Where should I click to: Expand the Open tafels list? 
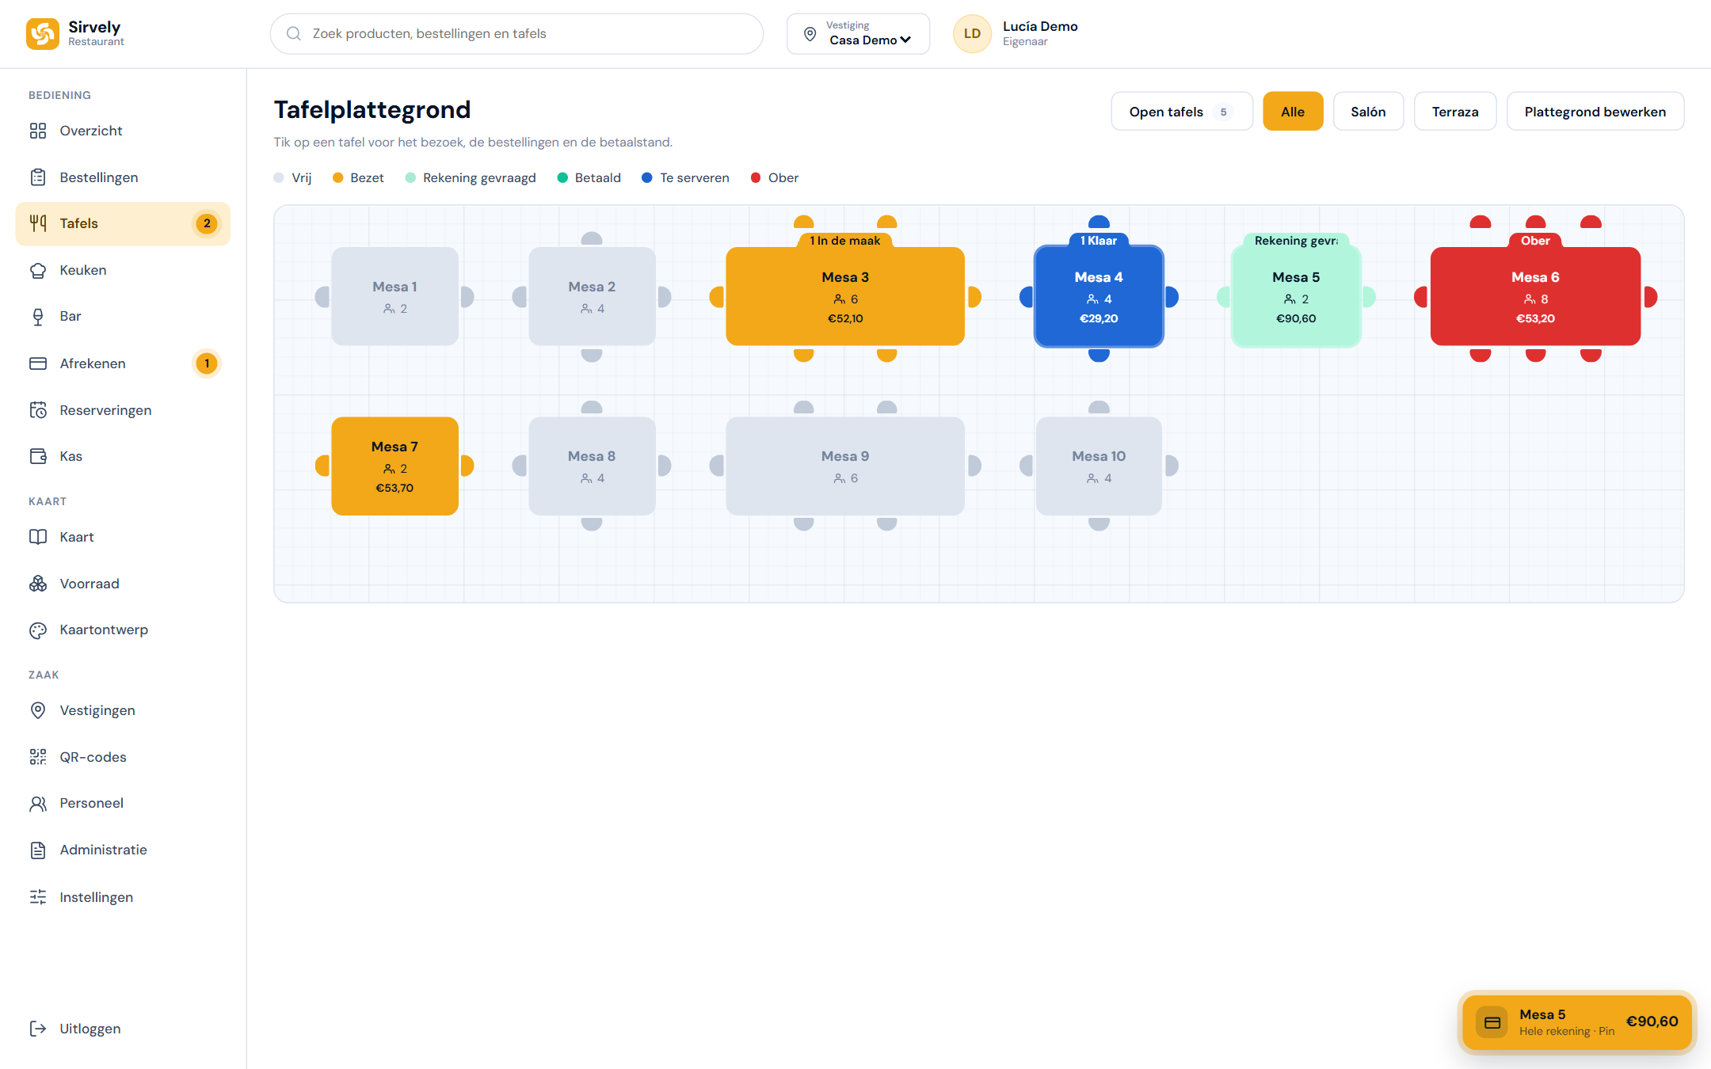(1181, 112)
